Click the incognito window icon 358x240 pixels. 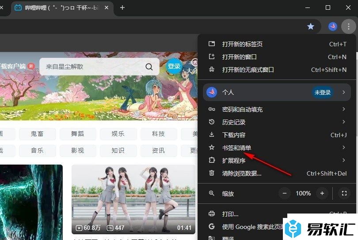212,69
